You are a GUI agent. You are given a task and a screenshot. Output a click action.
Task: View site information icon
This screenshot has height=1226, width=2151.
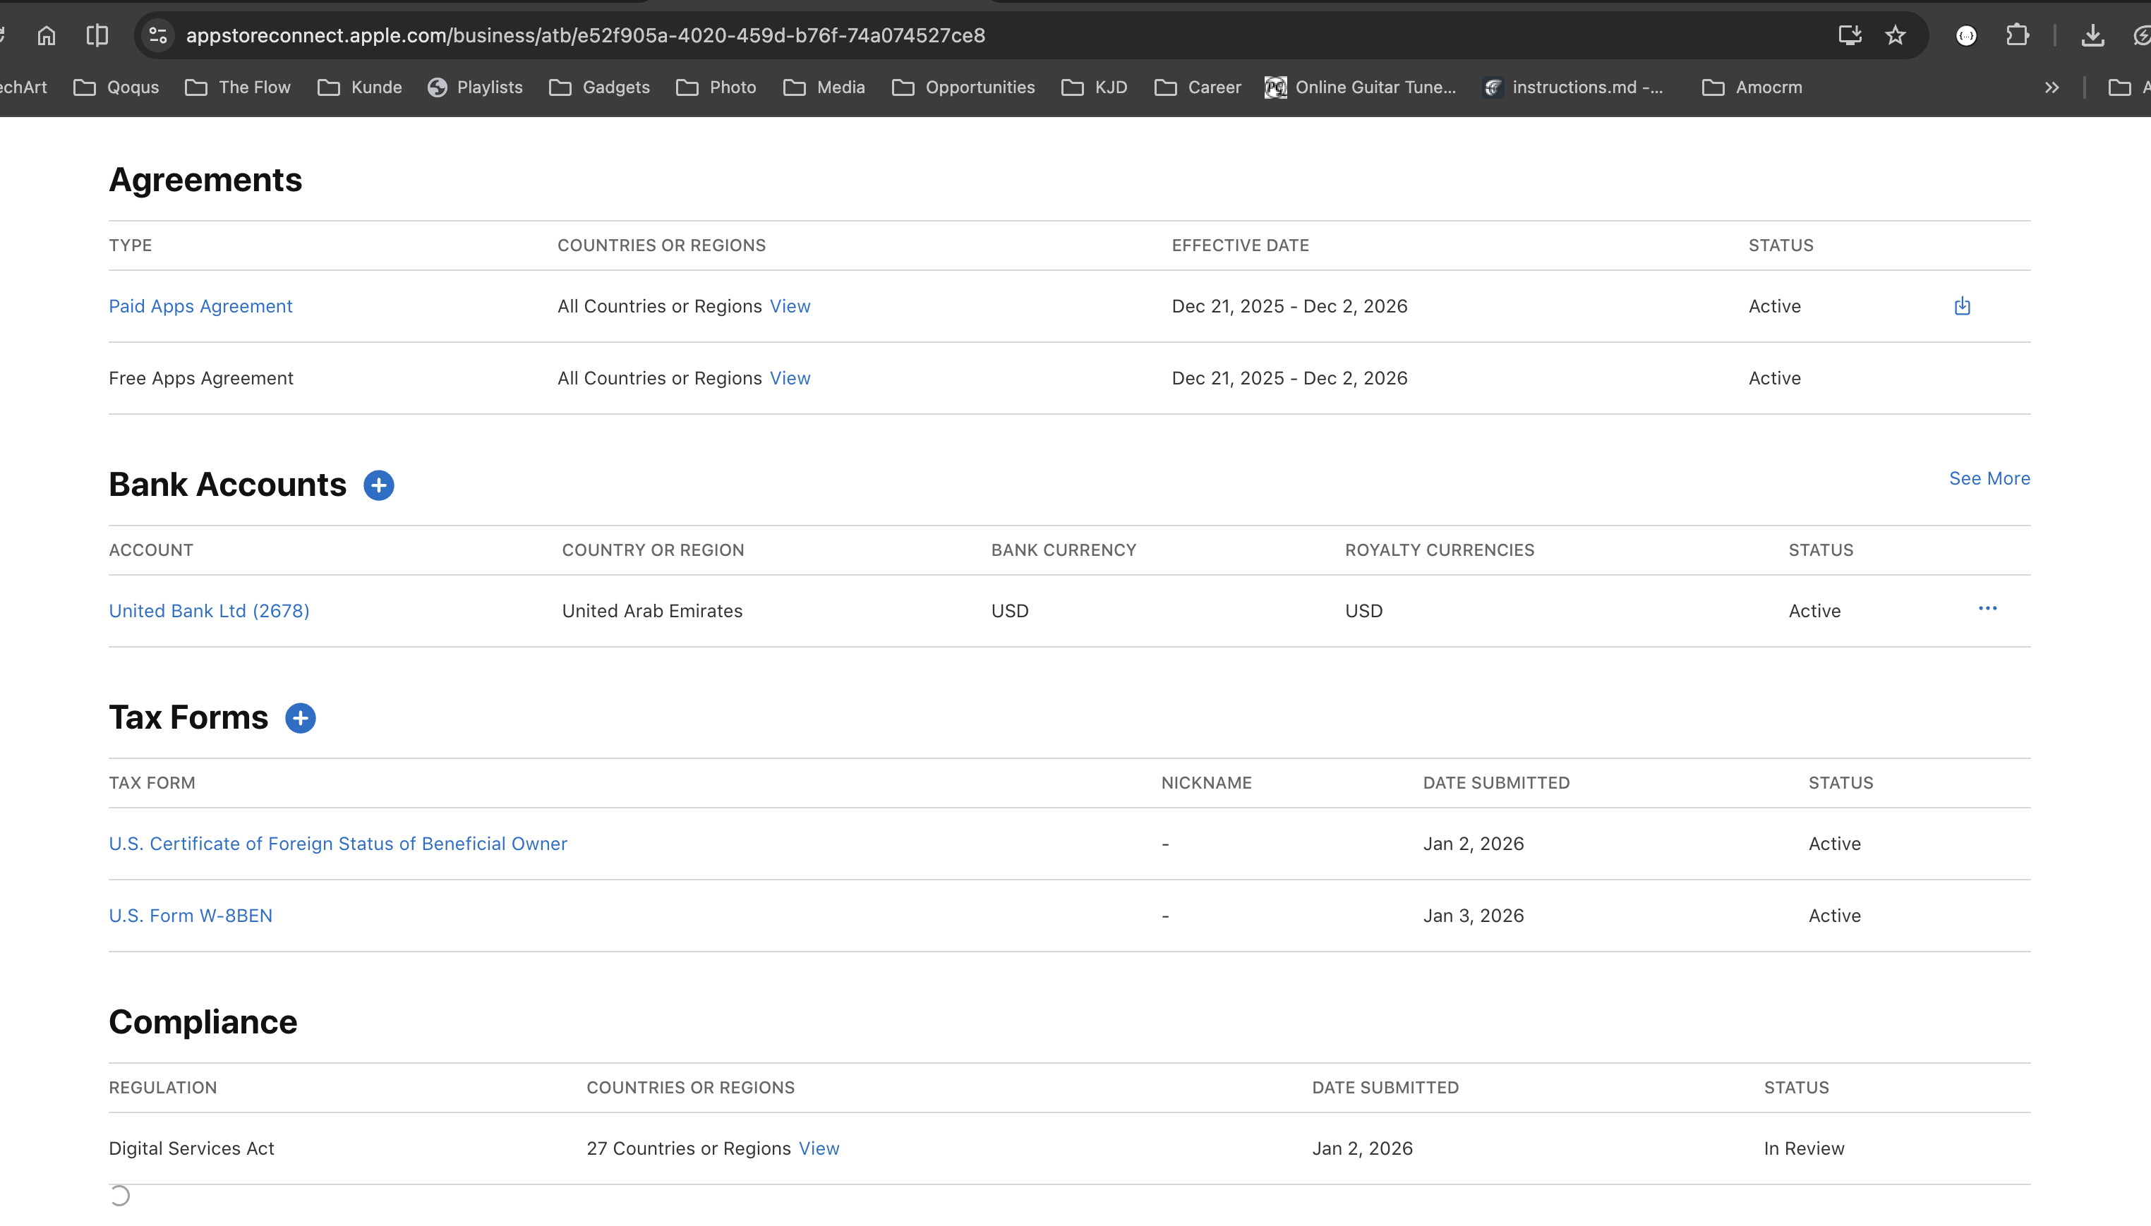157,35
